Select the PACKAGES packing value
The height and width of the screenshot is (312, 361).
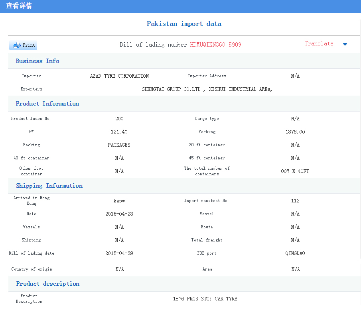click(119, 145)
